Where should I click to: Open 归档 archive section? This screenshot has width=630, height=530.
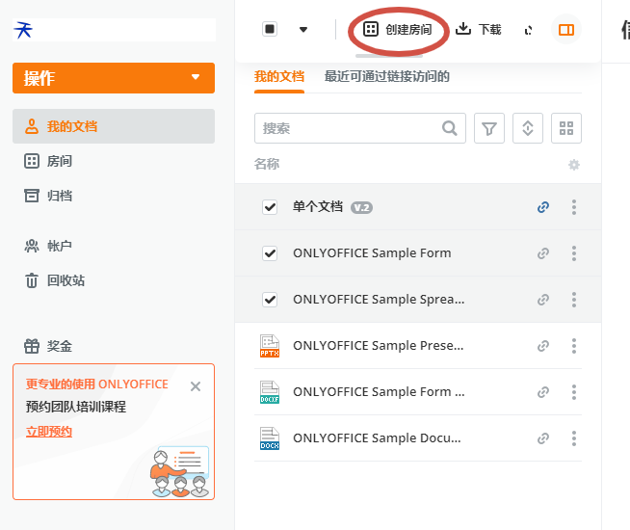click(x=48, y=196)
